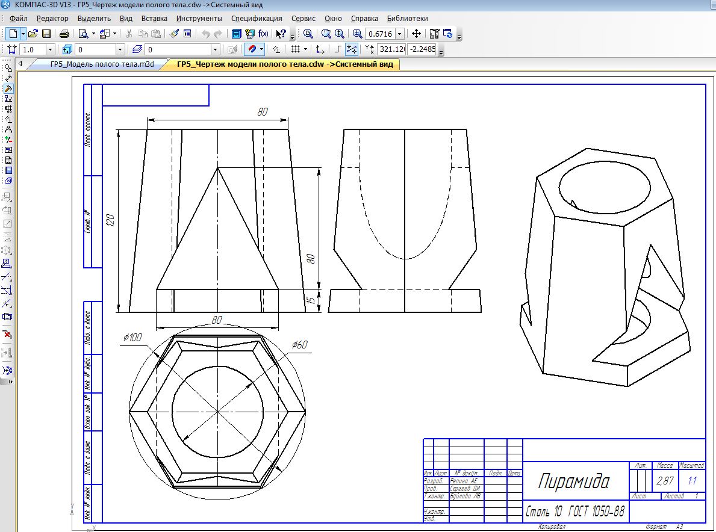Toggle the rounding mode button
Viewport: 716px width, 532px height.
pyautogui.click(x=351, y=49)
